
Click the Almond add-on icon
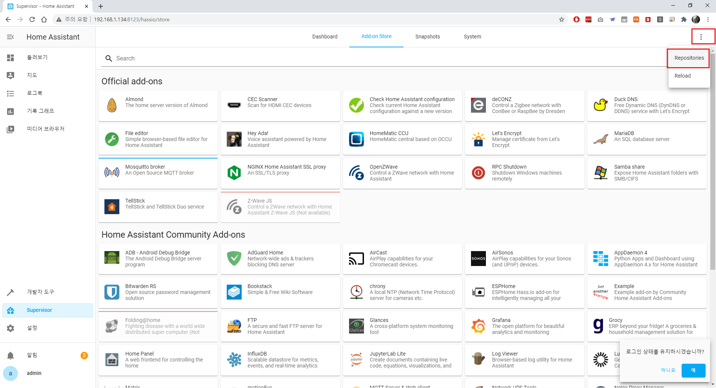click(x=112, y=105)
